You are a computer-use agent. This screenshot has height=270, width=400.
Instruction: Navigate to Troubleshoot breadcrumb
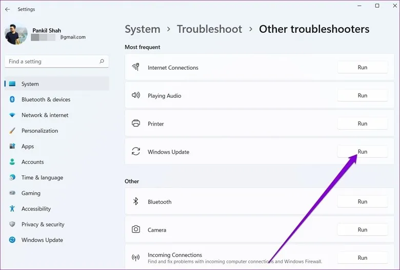point(209,29)
